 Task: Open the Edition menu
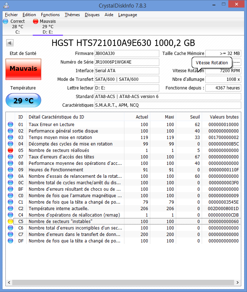pos(29,15)
